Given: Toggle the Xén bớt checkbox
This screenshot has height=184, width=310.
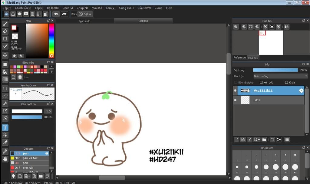Looking at the screenshot, I should click(x=261, y=83).
